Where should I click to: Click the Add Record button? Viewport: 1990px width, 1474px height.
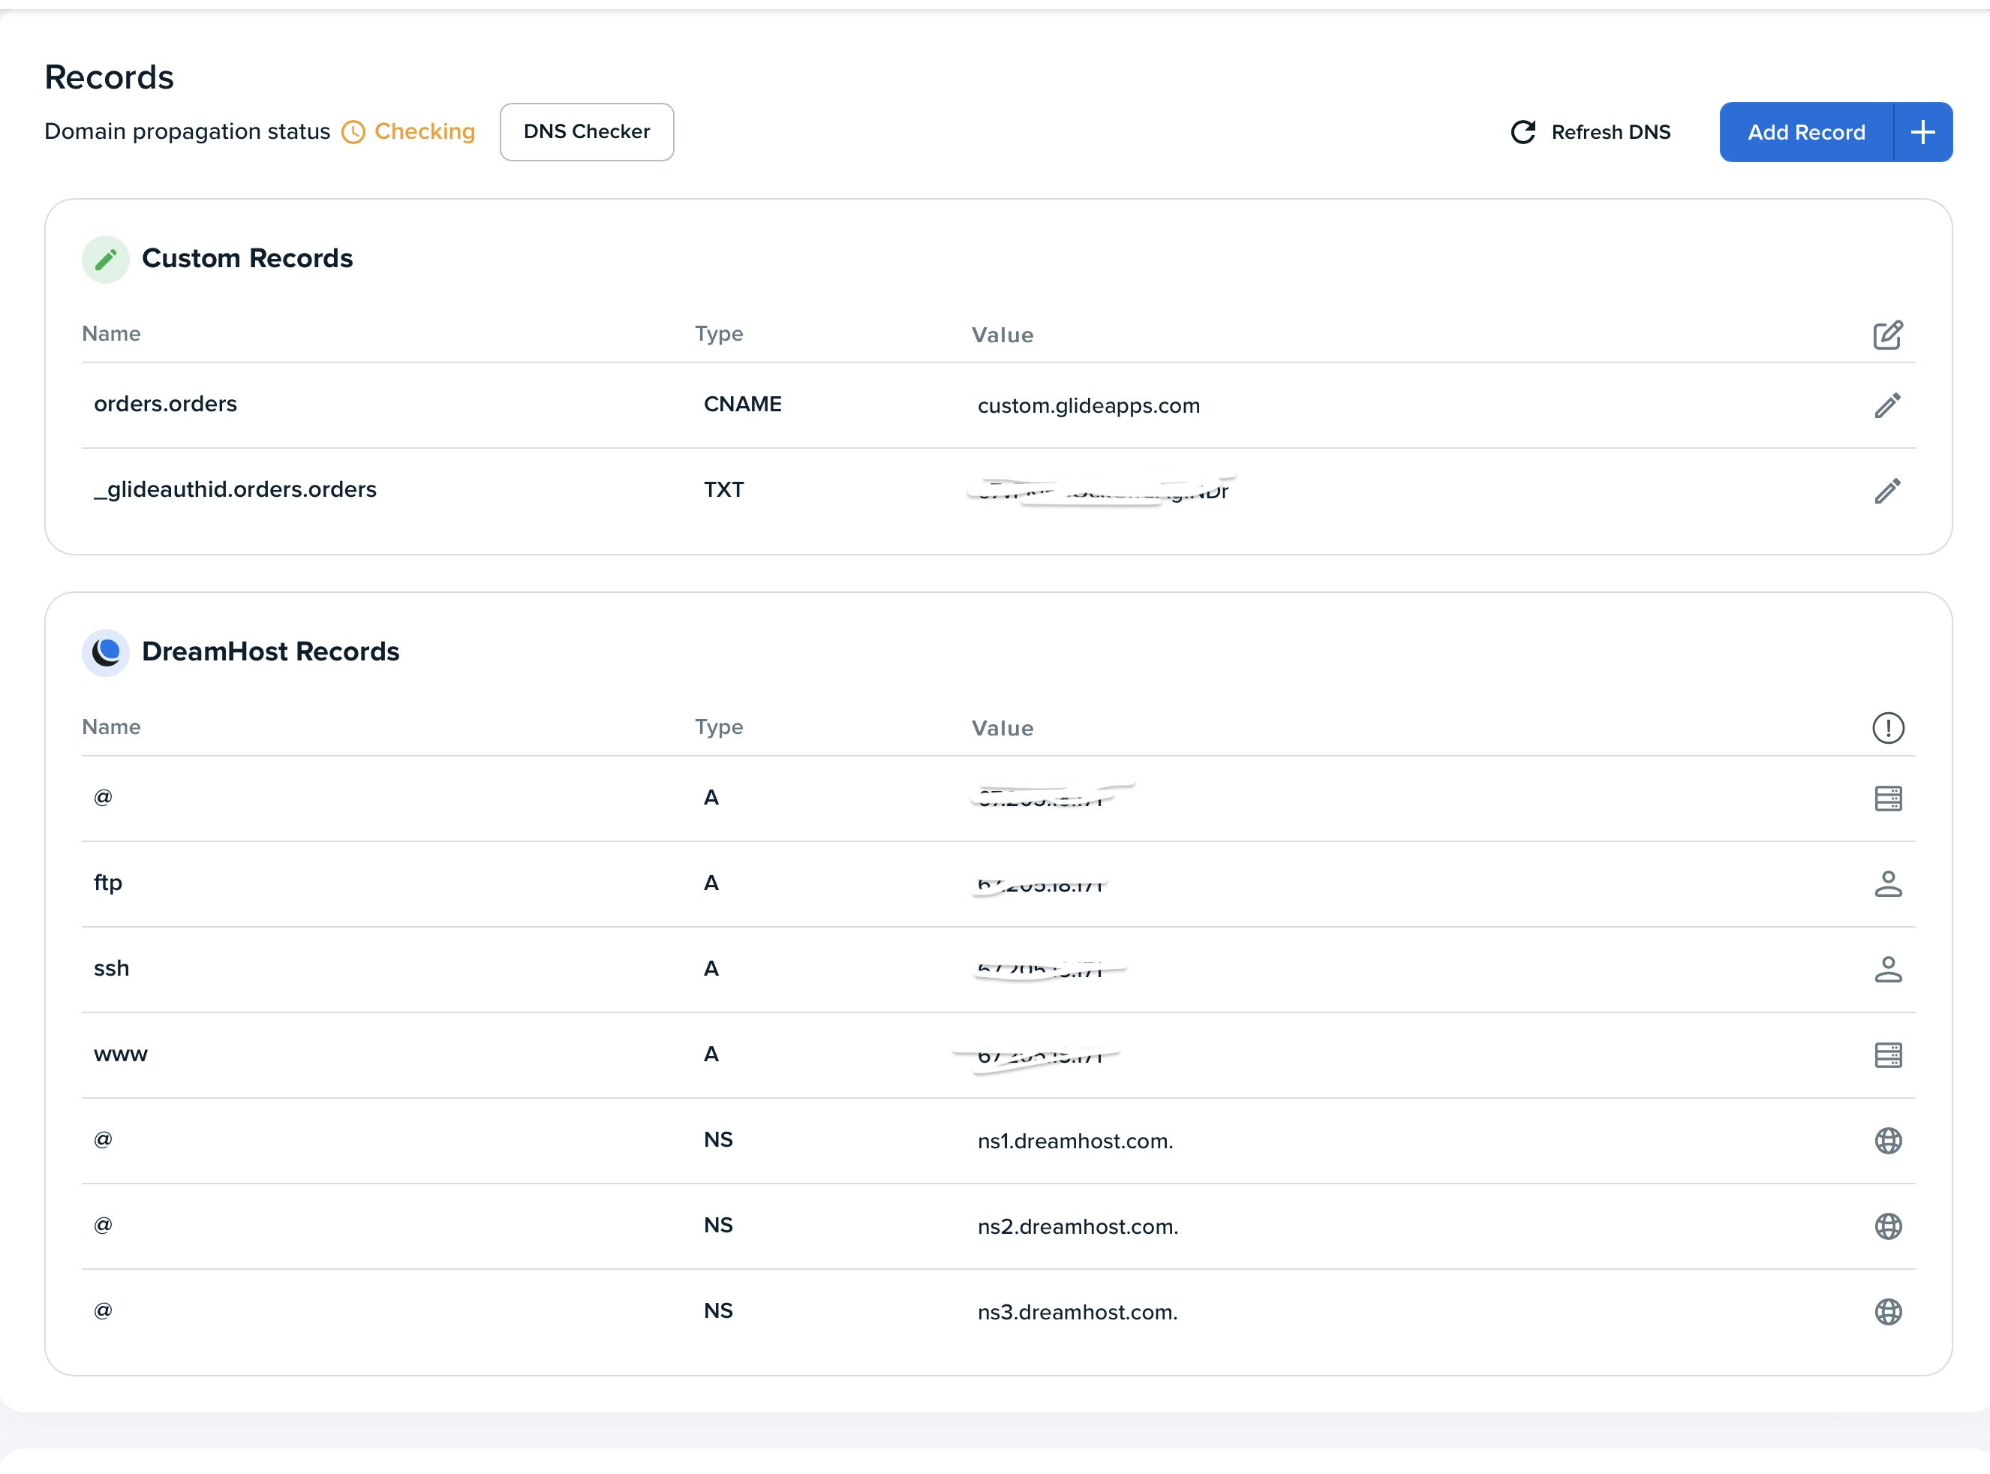1805,132
